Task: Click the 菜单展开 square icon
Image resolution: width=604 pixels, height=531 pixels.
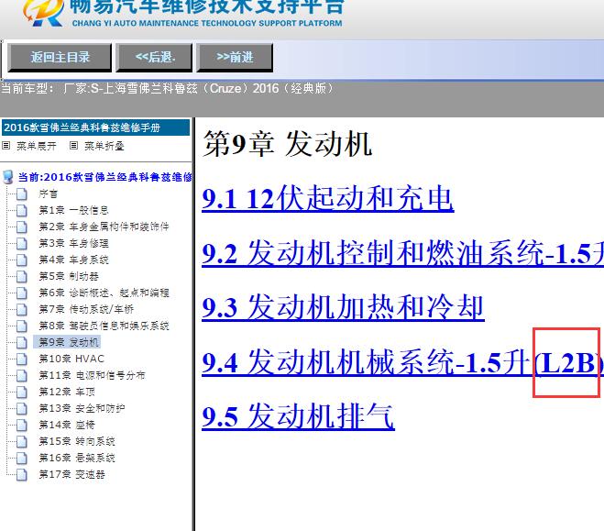Action: coord(5,146)
